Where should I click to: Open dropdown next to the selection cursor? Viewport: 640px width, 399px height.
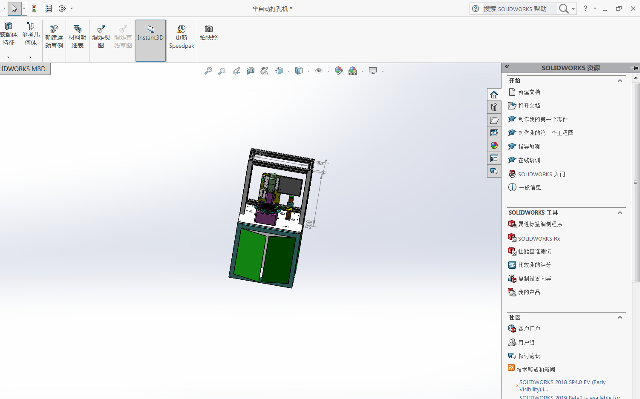click(24, 9)
